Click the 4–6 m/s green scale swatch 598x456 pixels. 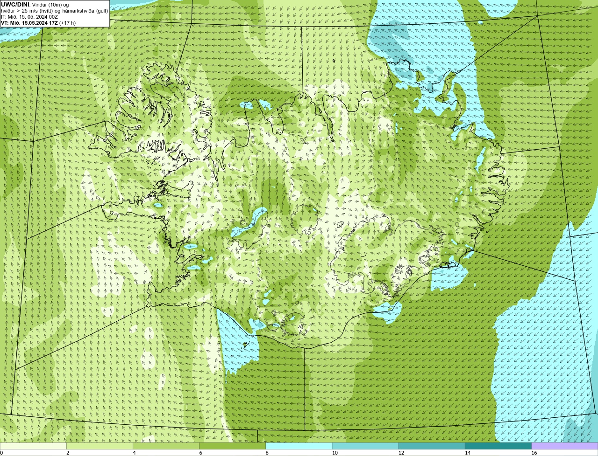coord(166,446)
